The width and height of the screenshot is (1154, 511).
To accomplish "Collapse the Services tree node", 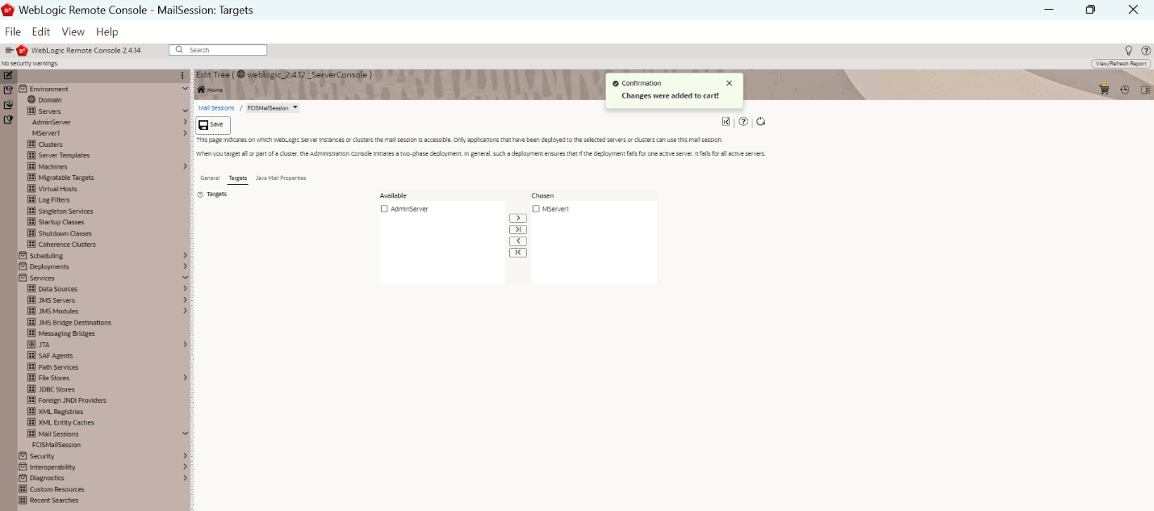I will click(185, 278).
